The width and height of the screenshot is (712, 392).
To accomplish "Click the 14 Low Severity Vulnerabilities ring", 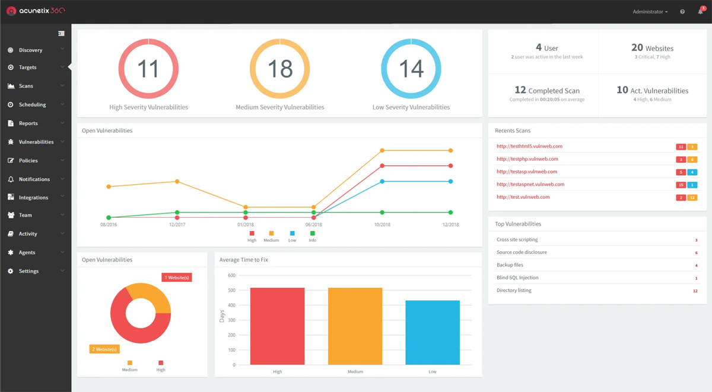I will click(x=411, y=69).
